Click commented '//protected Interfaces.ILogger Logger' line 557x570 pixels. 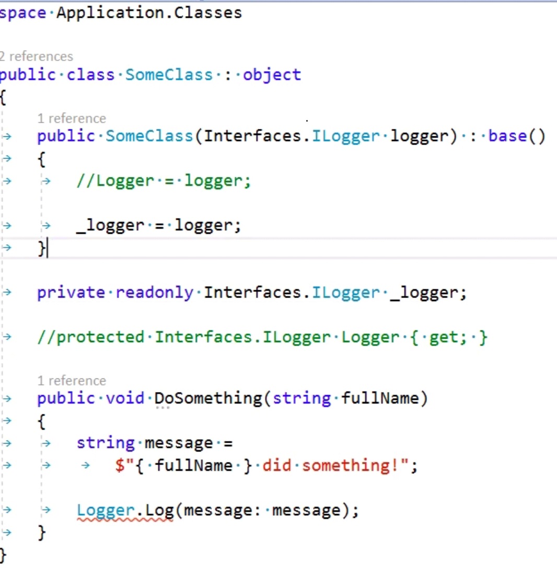(x=262, y=338)
